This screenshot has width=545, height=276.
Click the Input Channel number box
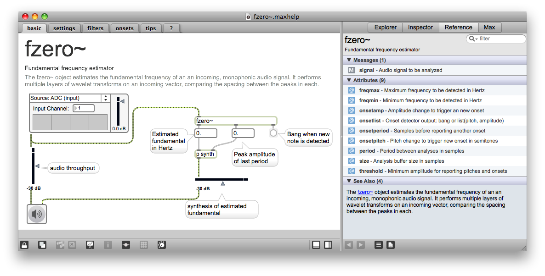point(84,108)
